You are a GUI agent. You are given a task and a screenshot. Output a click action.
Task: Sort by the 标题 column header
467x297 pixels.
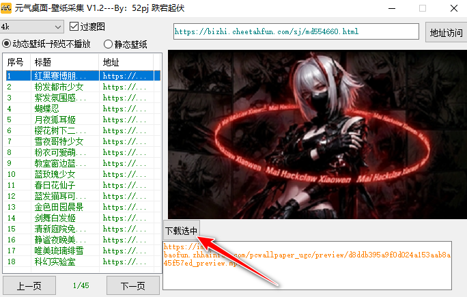[65, 62]
